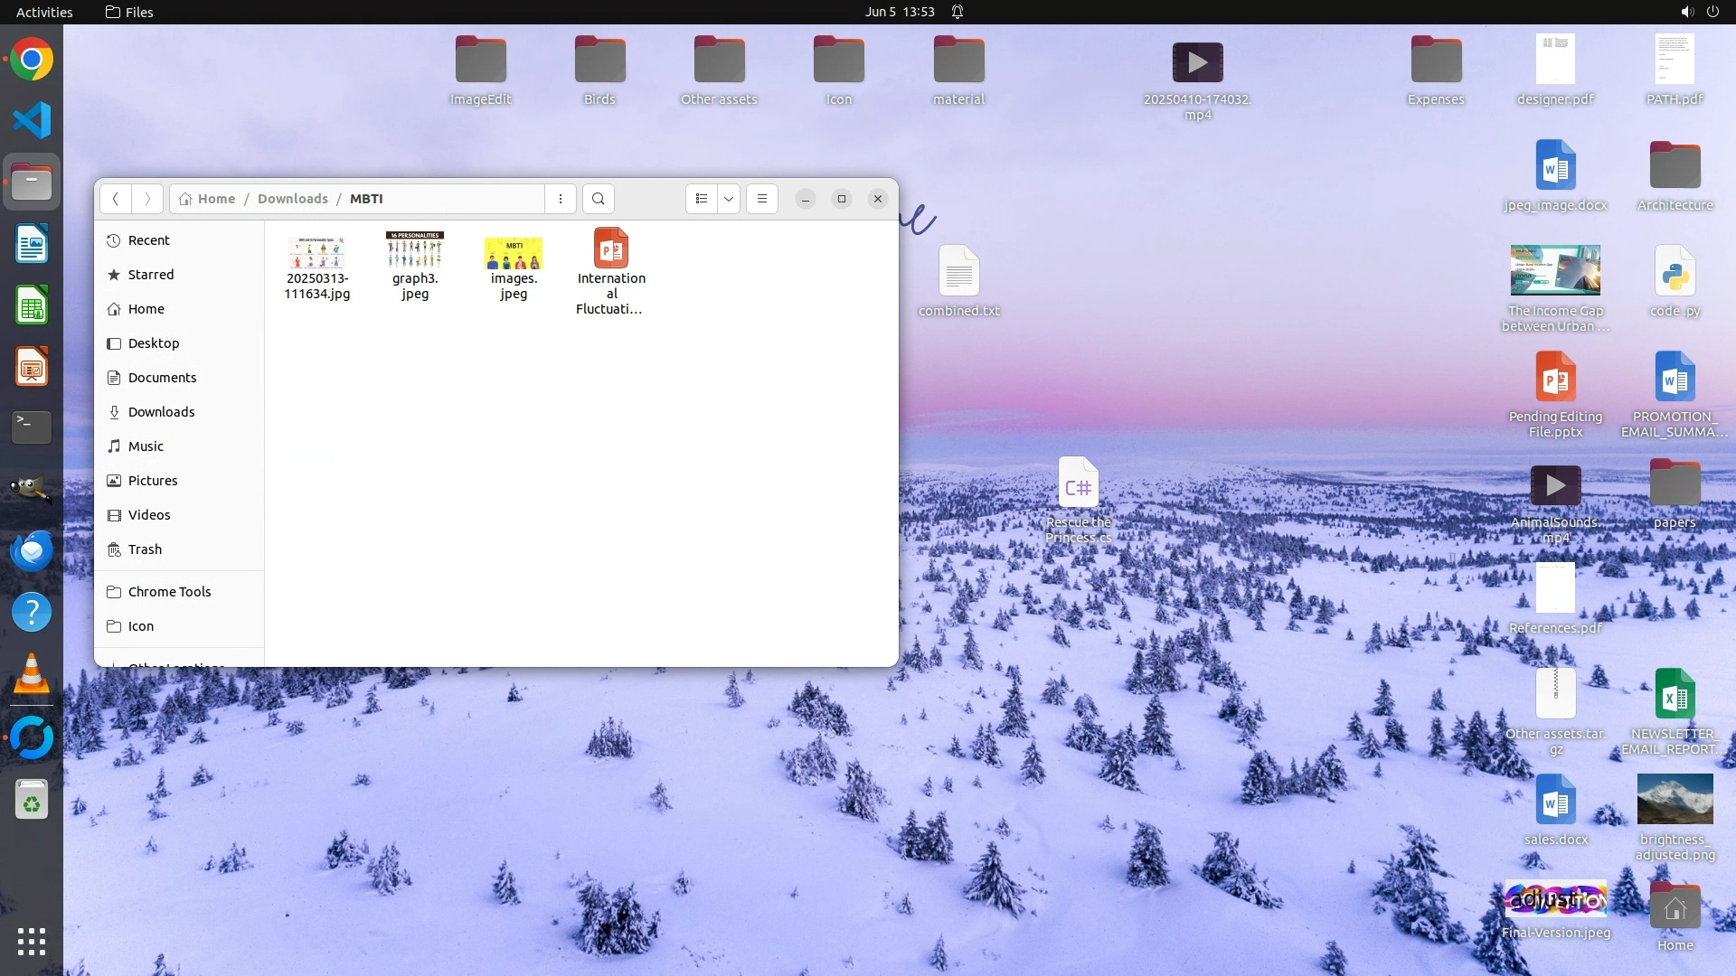
Task: Click Downloads in the path bar
Action: pos(292,199)
